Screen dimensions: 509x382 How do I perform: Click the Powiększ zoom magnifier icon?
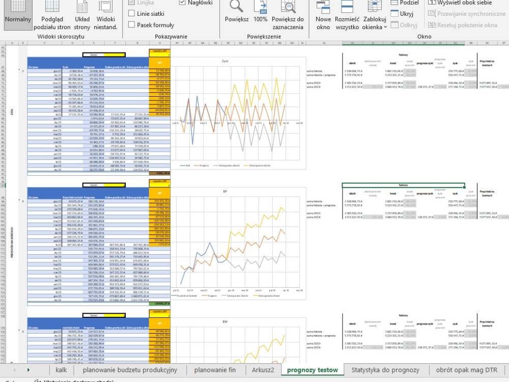tap(237, 7)
